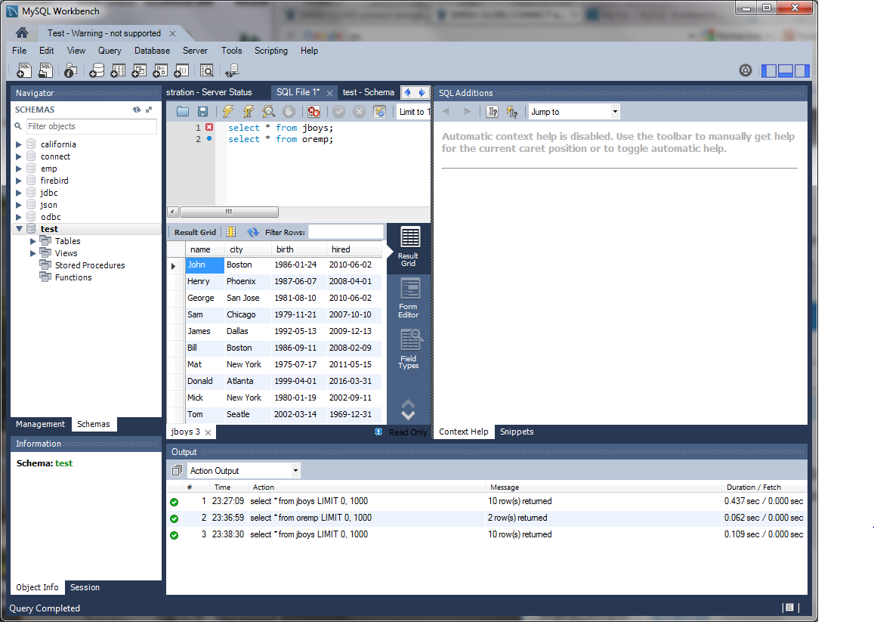The height and width of the screenshot is (622, 874).
Task: Click the home screen icon
Action: (22, 33)
